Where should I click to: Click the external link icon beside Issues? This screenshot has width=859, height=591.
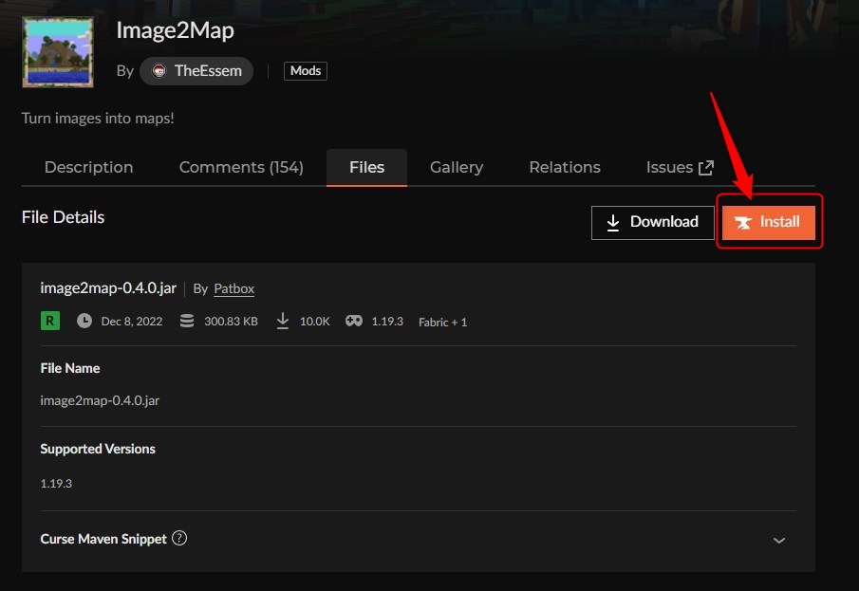pos(704,166)
